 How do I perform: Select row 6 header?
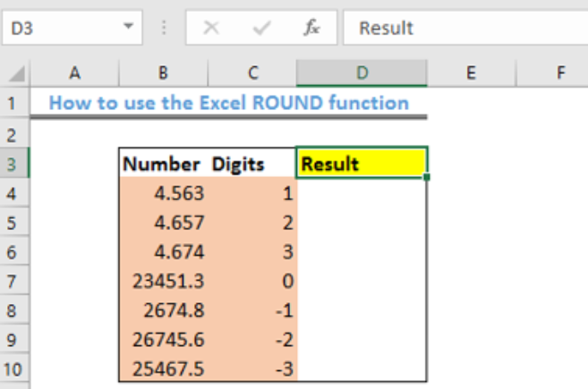click(x=14, y=252)
